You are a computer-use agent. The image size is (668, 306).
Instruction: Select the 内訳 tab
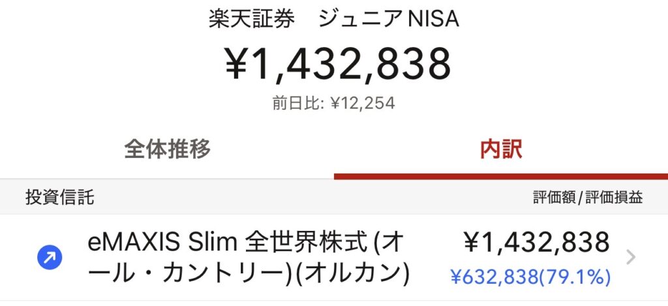coord(500,150)
